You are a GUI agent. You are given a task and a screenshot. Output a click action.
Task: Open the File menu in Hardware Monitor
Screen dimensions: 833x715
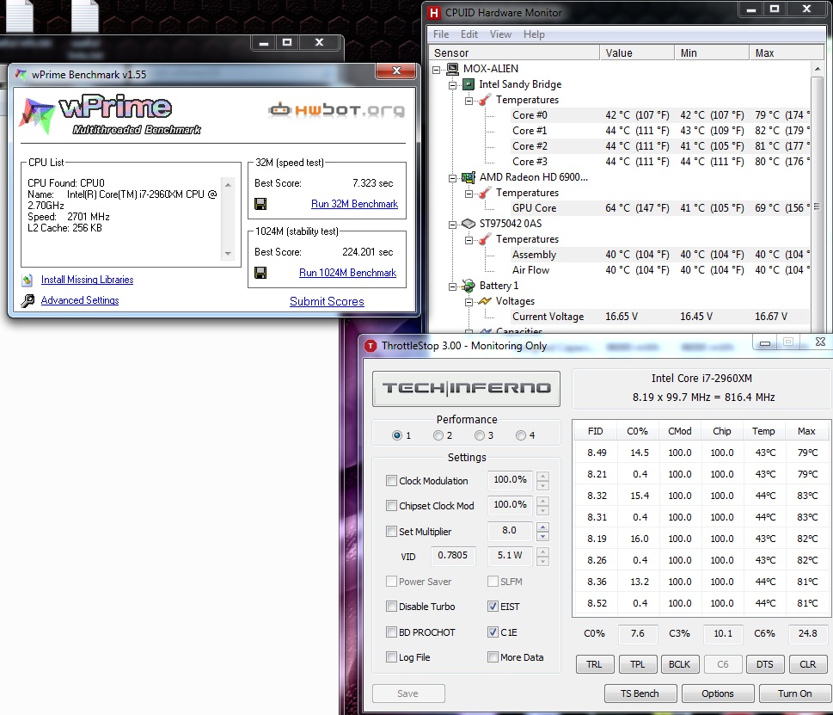coord(441,34)
